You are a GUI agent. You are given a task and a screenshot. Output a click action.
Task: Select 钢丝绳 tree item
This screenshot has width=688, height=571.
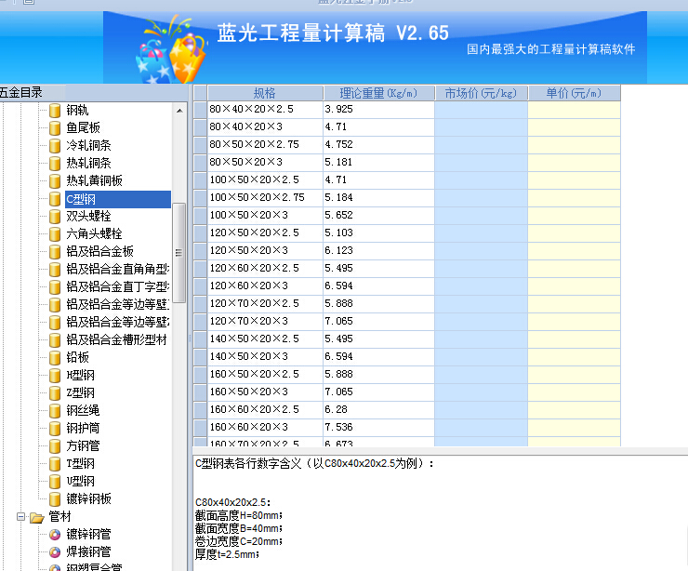pyautogui.click(x=83, y=411)
